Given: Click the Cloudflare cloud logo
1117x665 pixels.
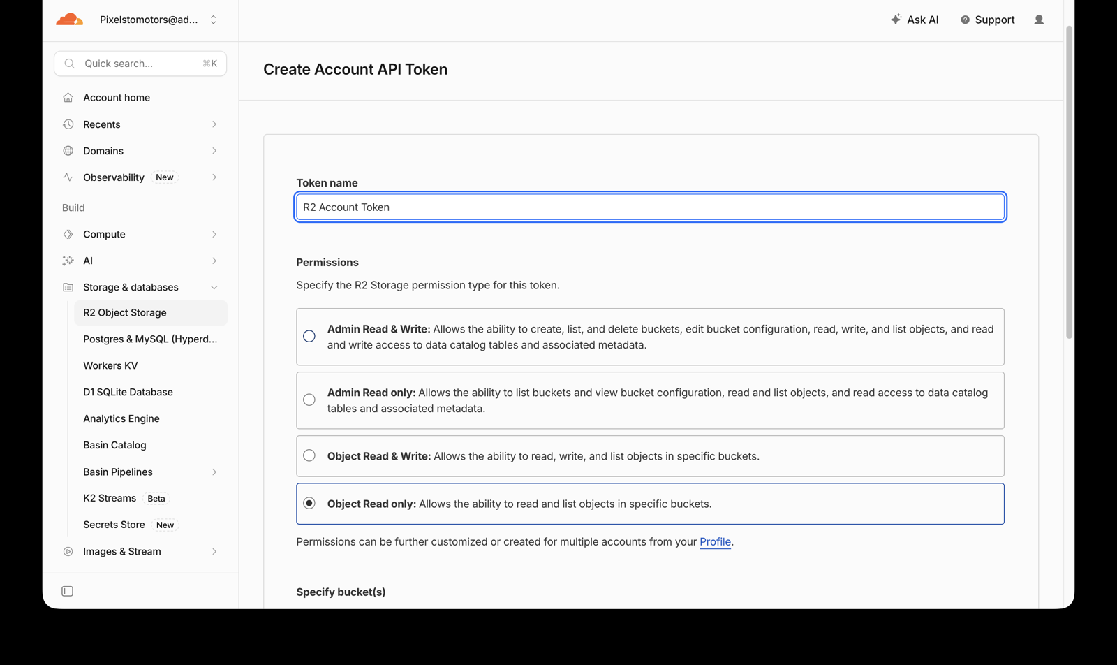Looking at the screenshot, I should click(x=69, y=20).
